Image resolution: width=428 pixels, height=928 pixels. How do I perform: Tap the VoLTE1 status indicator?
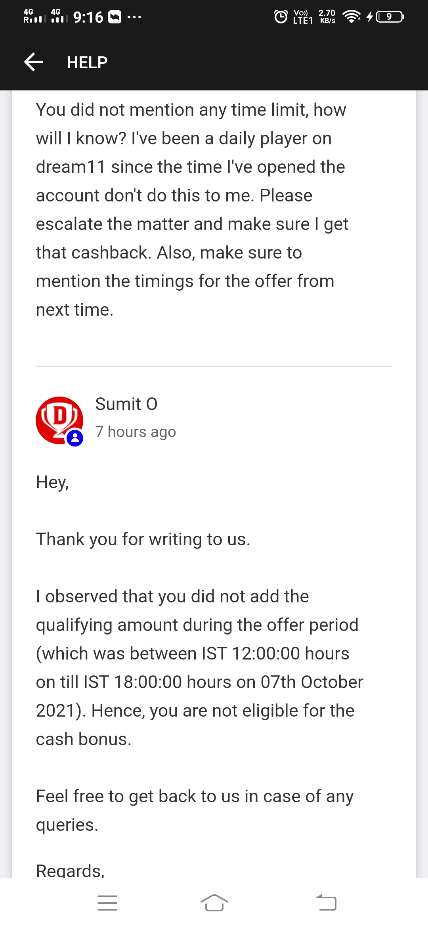tap(303, 17)
